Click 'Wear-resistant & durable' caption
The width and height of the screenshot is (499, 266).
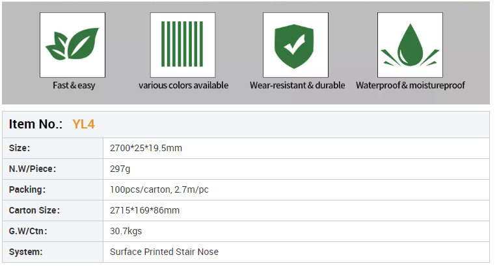[x=297, y=86]
